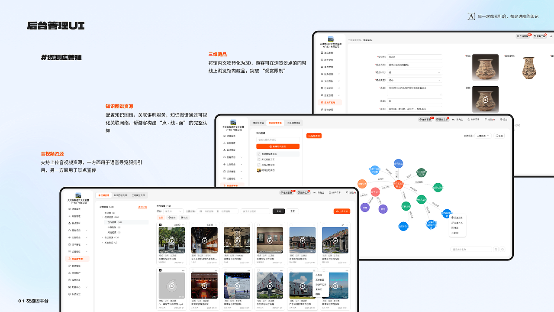554x312 pixels.
Task: Focus the 登记号 field showing 00036
Action: click(x=415, y=57)
